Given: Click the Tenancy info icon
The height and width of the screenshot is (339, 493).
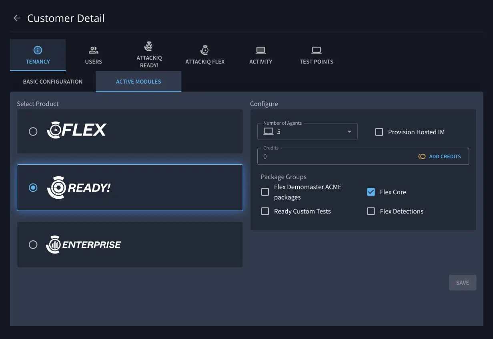Looking at the screenshot, I should 38,50.
